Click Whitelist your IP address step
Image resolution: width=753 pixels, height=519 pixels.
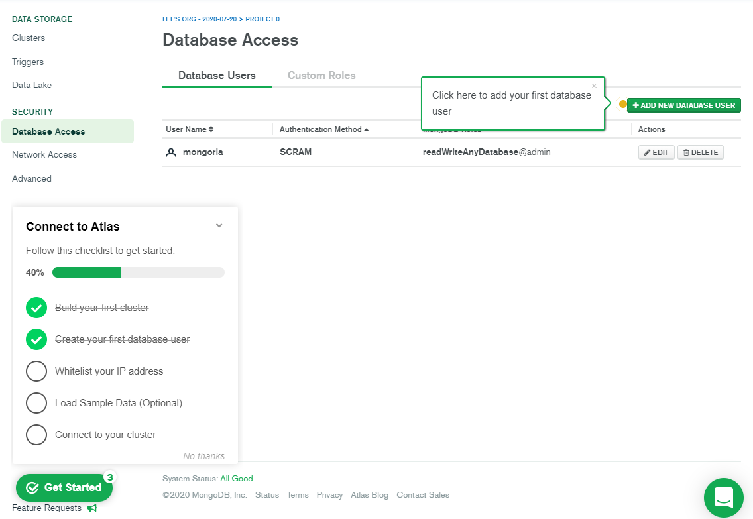109,371
